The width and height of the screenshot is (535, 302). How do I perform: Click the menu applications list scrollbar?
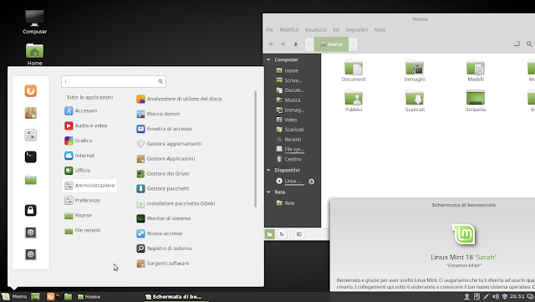(x=255, y=149)
